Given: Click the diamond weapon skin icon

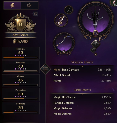Looking at the screenshot, I should 96,44.
